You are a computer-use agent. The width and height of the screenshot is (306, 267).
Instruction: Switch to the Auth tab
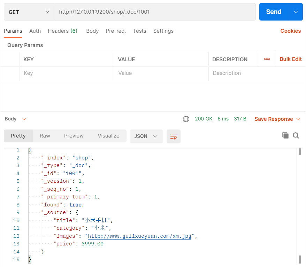coord(35,31)
